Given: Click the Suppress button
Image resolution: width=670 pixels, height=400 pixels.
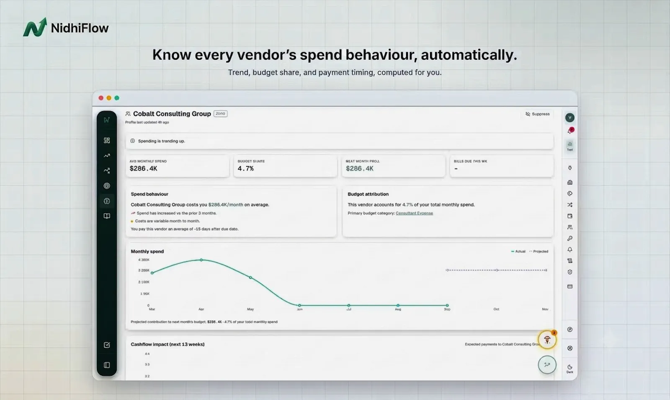Looking at the screenshot, I should coord(538,114).
